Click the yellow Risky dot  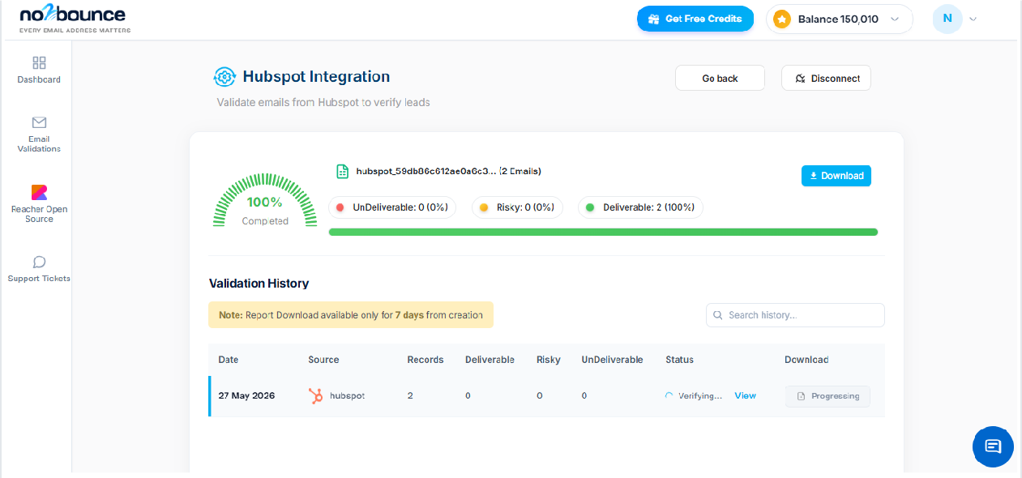tap(484, 207)
